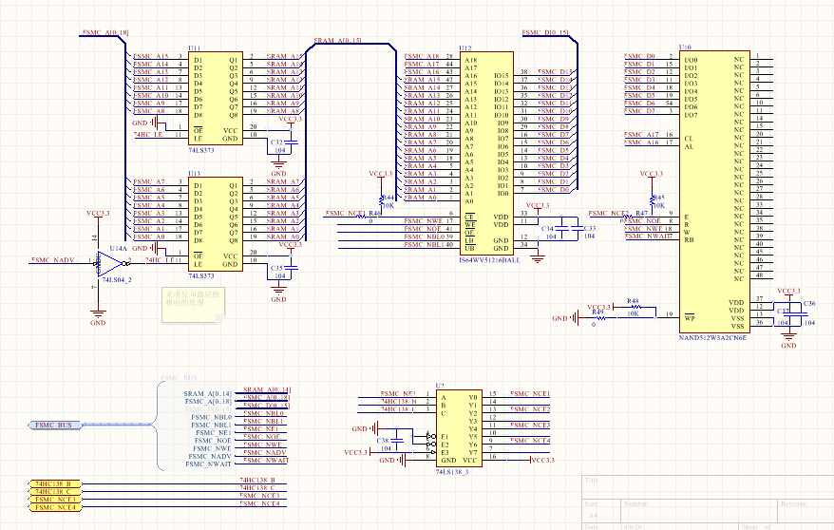Image resolution: width=834 pixels, height=530 pixels.
Task: Select capacitor C32 near U11
Action: pos(291,142)
